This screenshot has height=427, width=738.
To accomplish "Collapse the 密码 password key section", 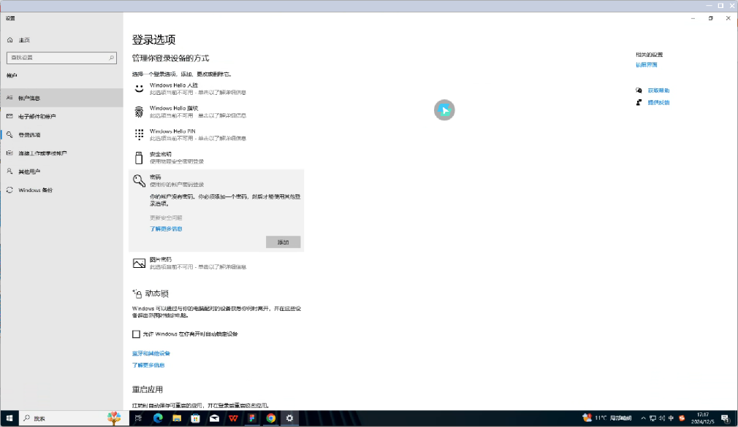I will (x=216, y=180).
